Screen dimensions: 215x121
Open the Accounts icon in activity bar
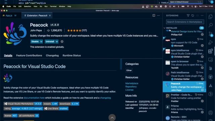click(x=211, y=113)
